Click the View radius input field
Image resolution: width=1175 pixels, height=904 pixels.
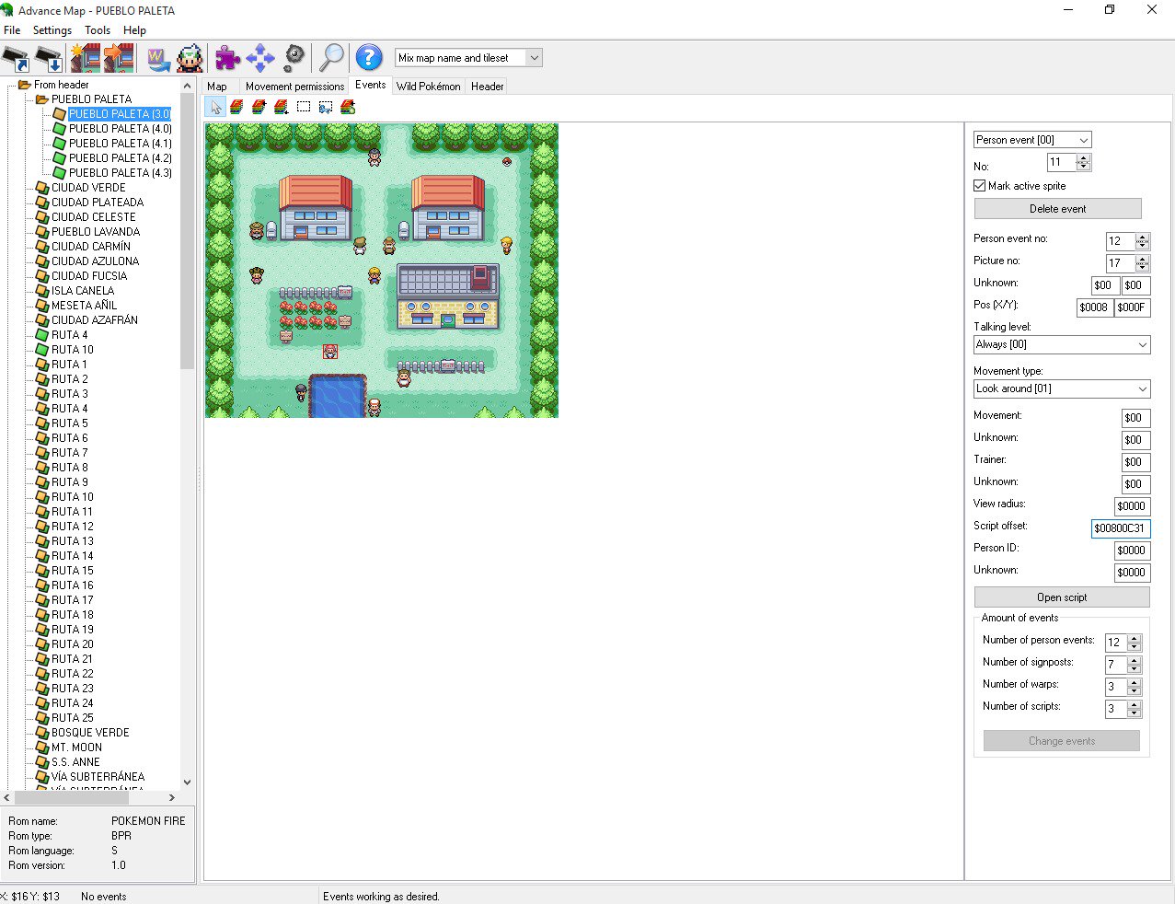coord(1132,506)
